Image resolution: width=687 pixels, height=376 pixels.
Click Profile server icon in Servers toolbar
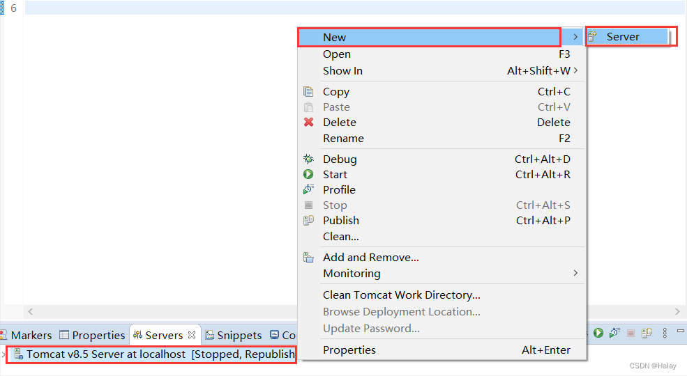coord(614,333)
